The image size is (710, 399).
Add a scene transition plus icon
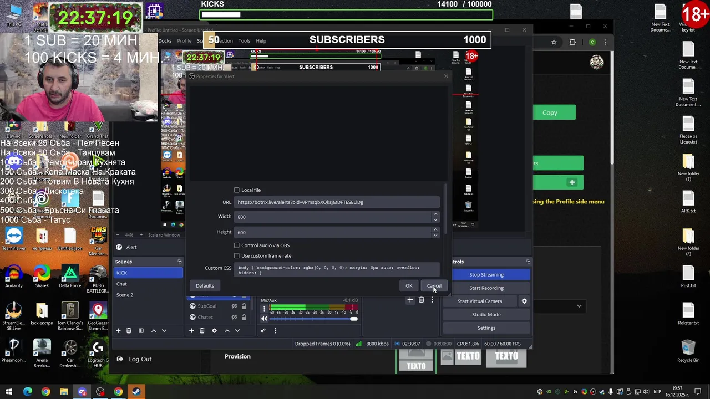pos(410,300)
